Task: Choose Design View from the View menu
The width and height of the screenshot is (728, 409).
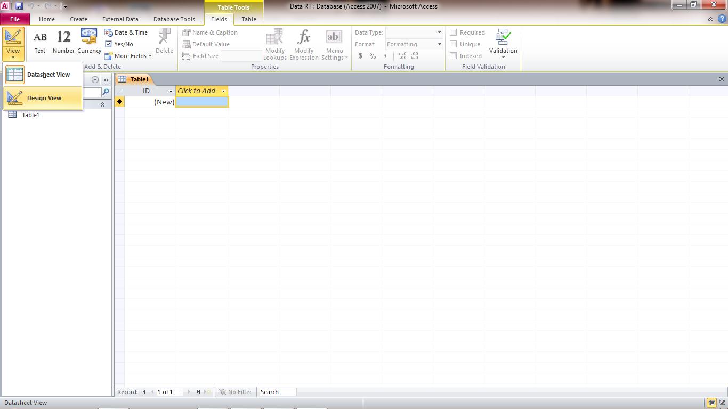Action: coord(43,98)
